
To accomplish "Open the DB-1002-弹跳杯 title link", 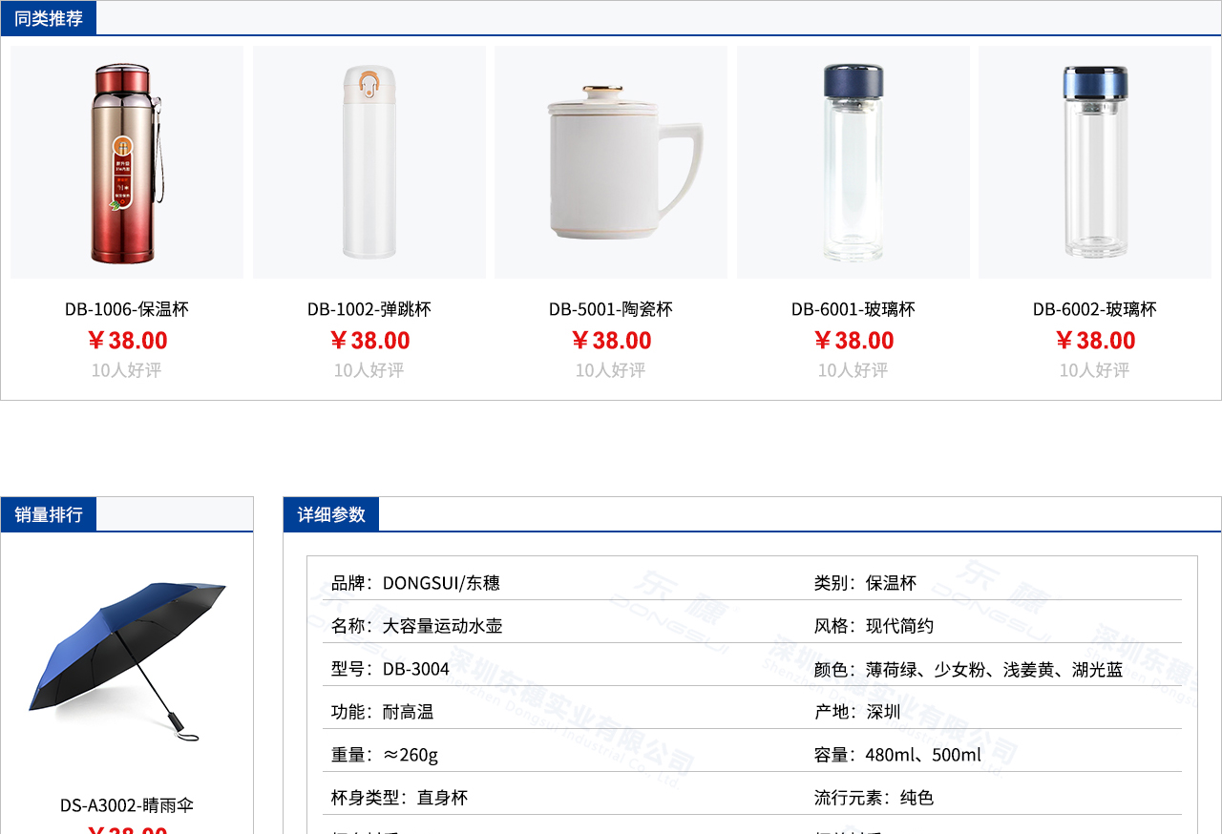I will click(369, 309).
